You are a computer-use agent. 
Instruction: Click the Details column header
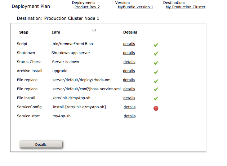coord(130,32)
